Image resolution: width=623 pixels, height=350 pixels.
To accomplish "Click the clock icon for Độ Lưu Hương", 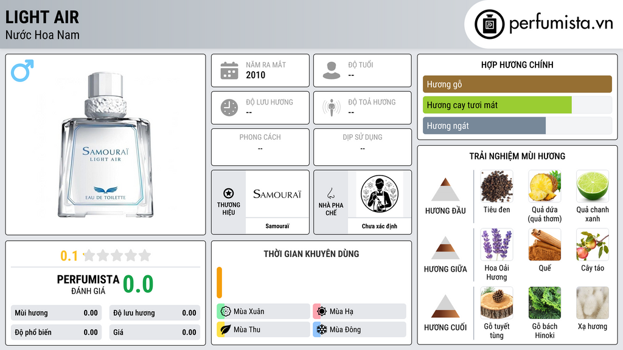I will pyautogui.click(x=229, y=108).
